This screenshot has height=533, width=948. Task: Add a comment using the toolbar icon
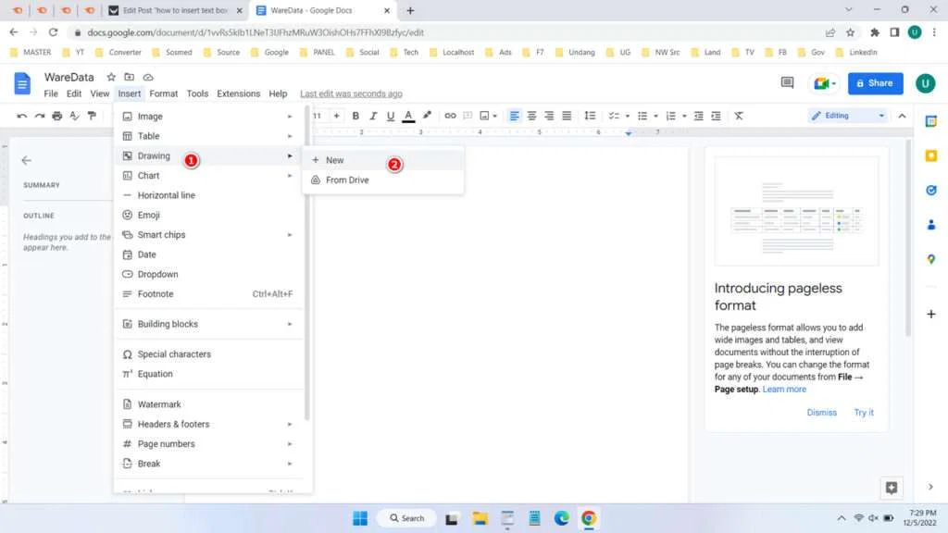468,116
